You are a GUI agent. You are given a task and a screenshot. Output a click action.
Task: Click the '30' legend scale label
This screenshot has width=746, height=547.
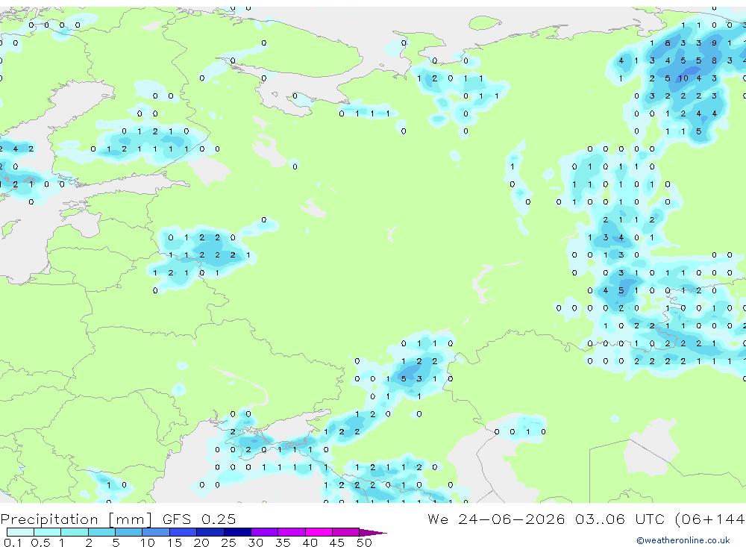255,543
